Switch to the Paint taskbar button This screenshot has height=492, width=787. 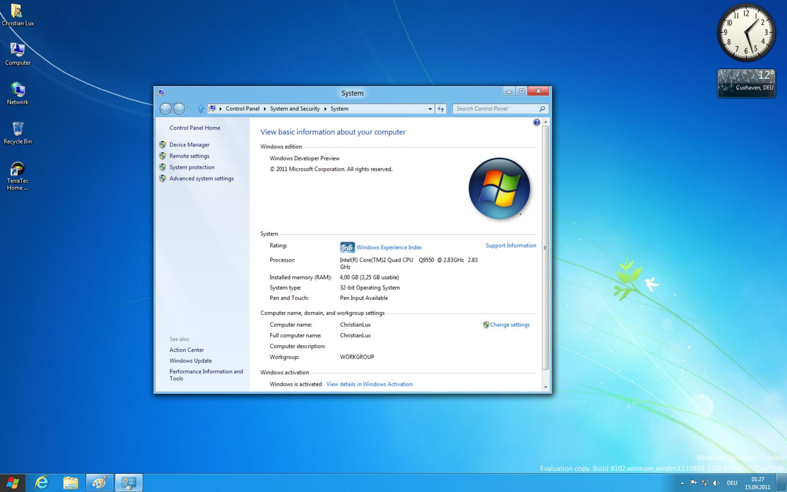pyautogui.click(x=99, y=483)
